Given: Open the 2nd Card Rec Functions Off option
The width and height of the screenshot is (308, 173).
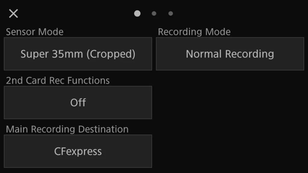Looking at the screenshot, I should [x=78, y=103].
